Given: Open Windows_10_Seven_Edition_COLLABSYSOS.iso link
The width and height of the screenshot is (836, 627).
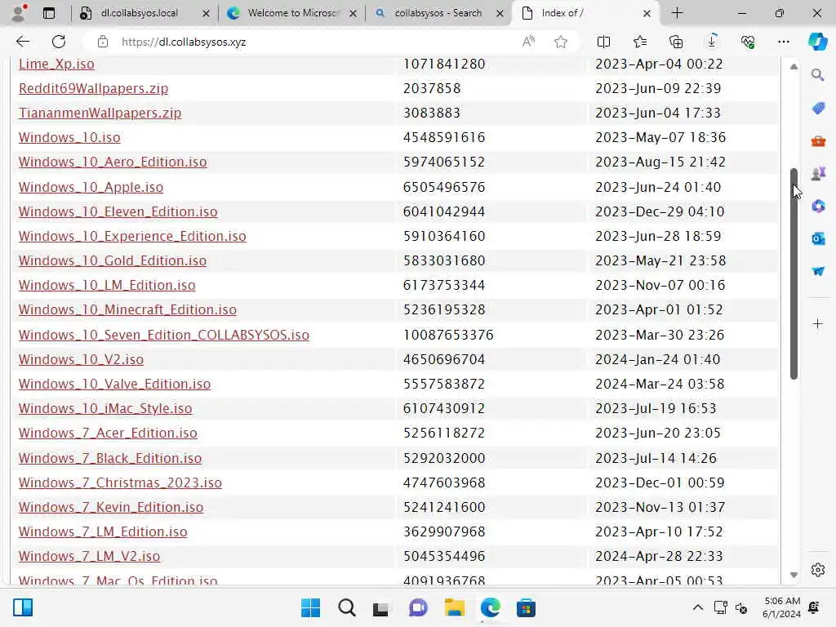Looking at the screenshot, I should tap(163, 335).
